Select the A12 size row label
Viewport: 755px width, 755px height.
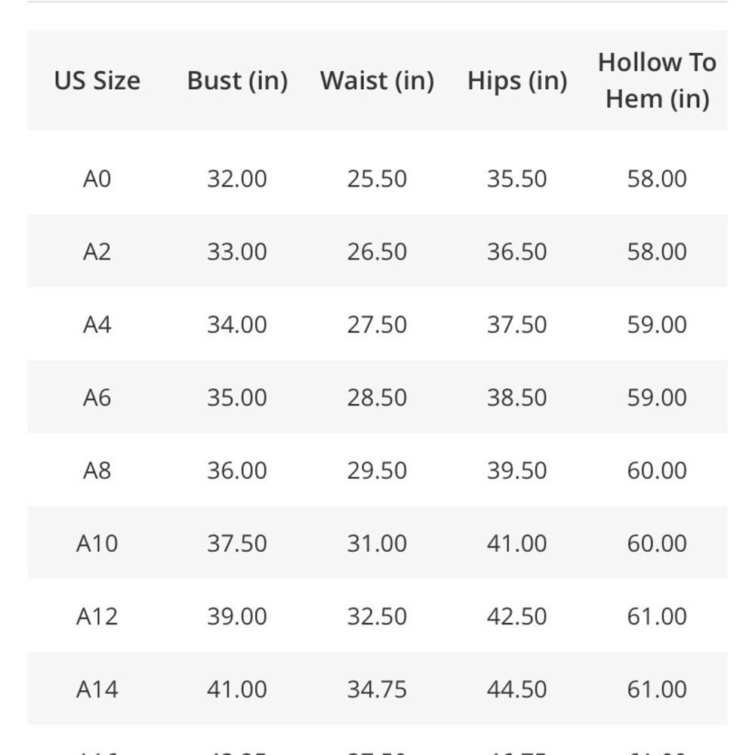tap(97, 616)
